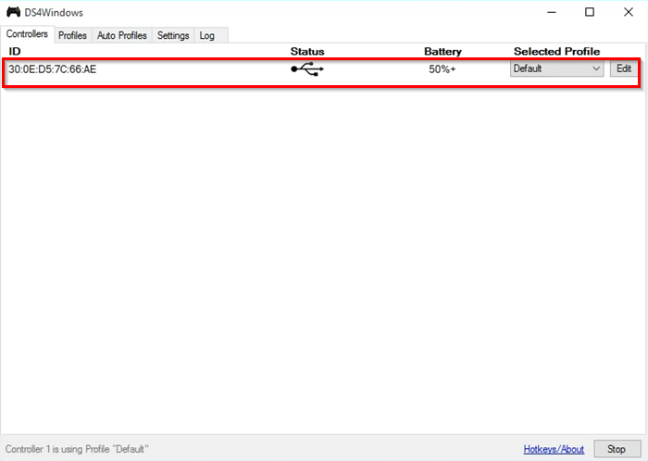The height and width of the screenshot is (461, 648).
Task: Select controller ID 30:0E:D5:7C:66:AE
Action: pos(53,69)
